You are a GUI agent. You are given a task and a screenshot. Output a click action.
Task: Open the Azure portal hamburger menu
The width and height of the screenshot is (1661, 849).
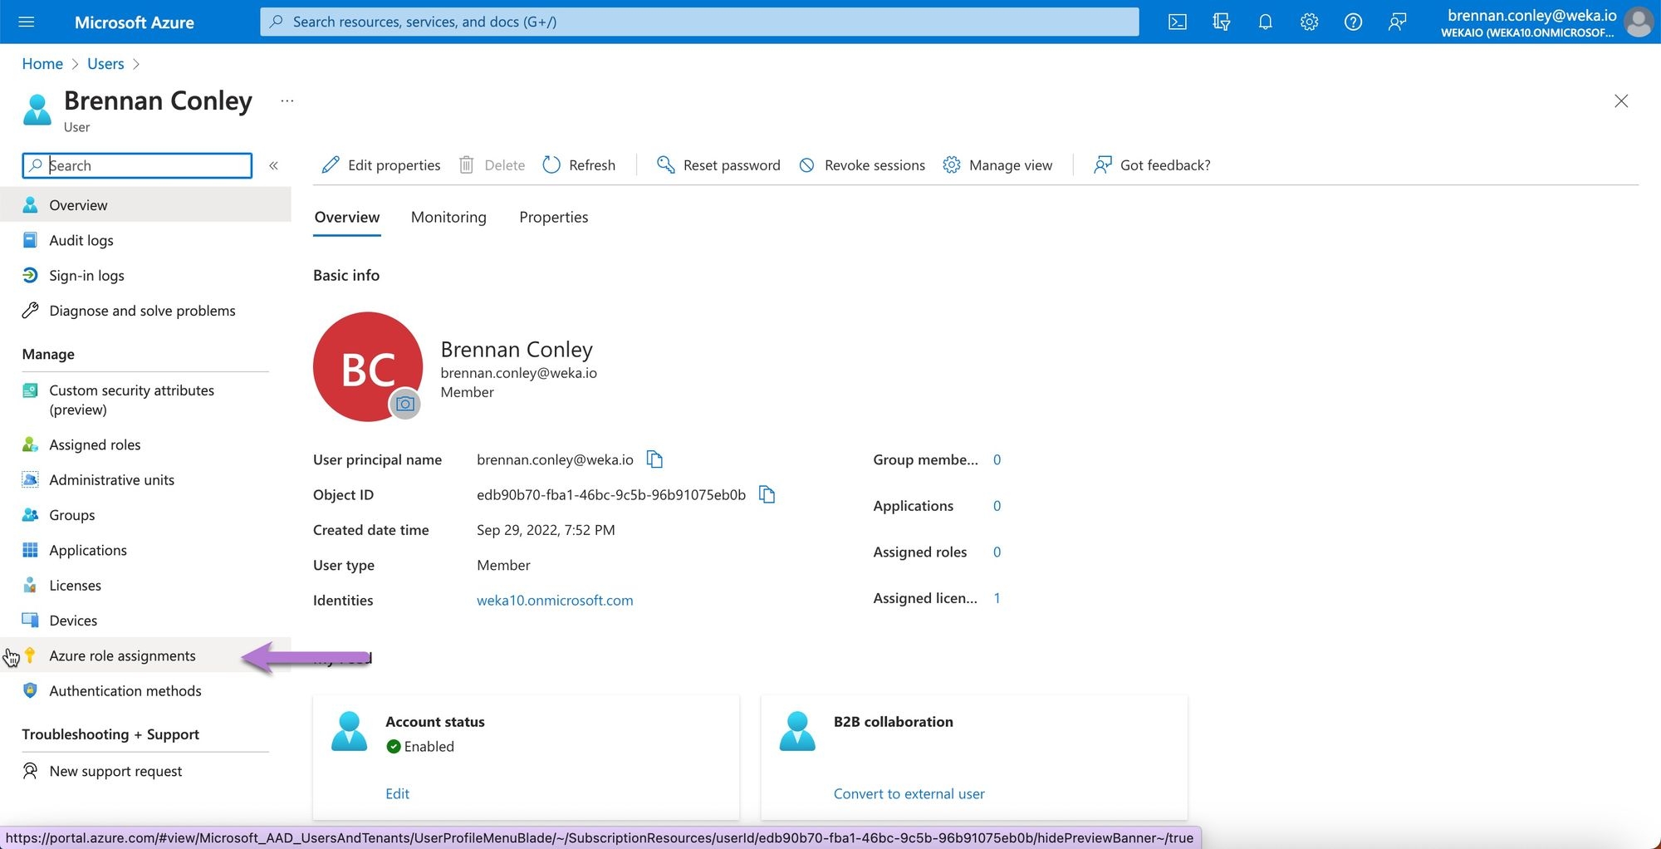tap(27, 22)
